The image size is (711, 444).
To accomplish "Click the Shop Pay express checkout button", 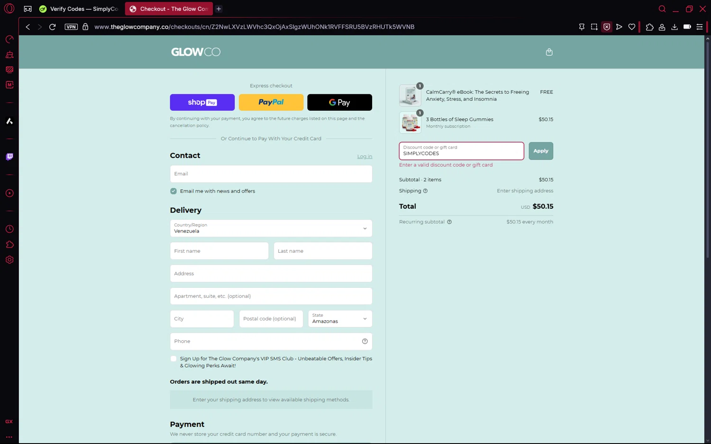I will [202, 102].
